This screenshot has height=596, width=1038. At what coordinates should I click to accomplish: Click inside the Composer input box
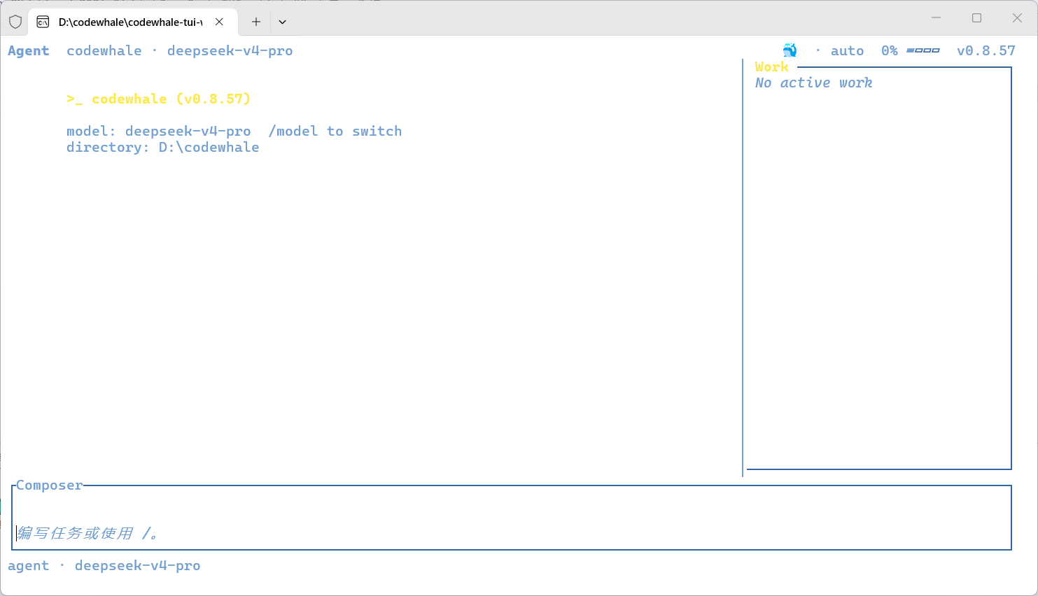pos(512,518)
